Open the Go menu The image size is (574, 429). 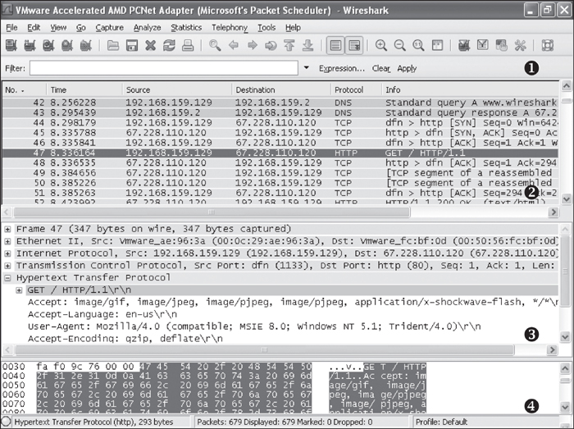pyautogui.click(x=81, y=27)
